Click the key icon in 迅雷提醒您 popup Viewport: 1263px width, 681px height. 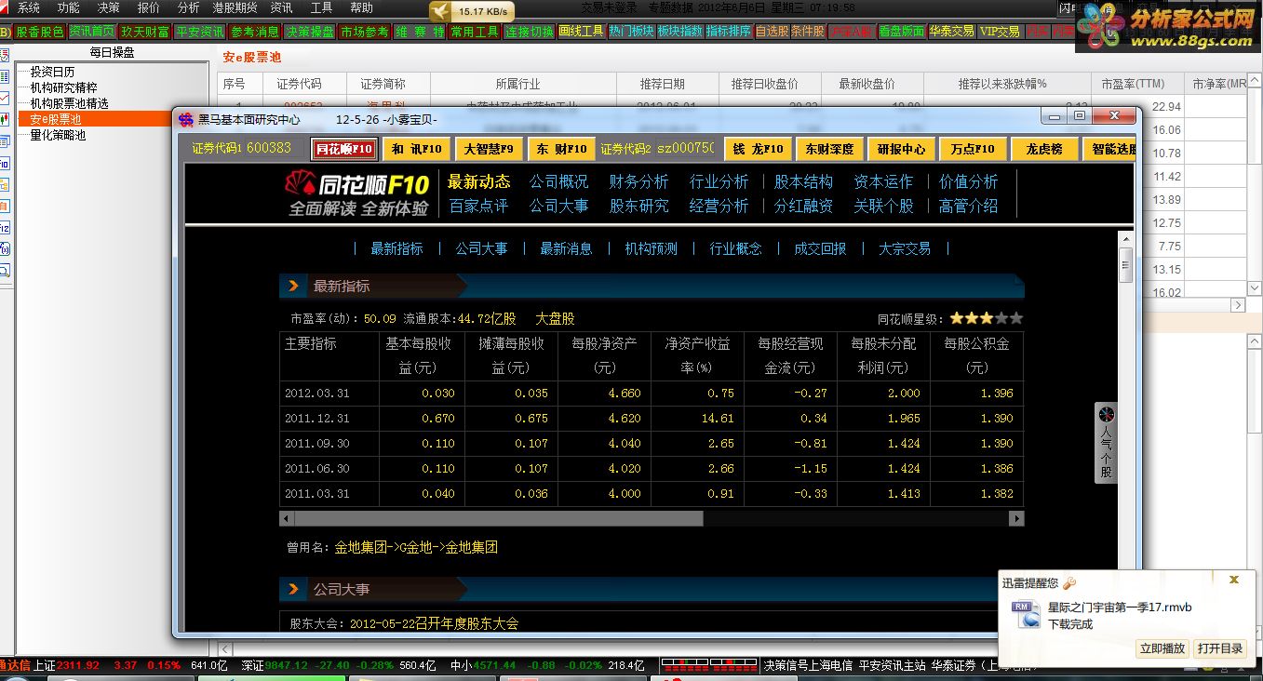[x=1069, y=583]
